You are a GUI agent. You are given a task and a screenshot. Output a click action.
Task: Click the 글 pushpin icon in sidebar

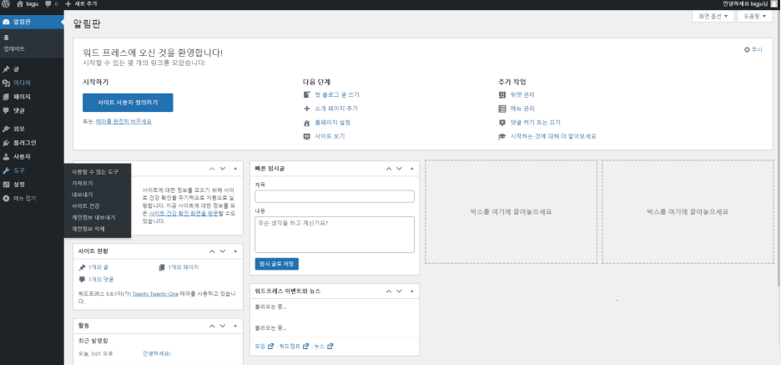tap(6, 68)
